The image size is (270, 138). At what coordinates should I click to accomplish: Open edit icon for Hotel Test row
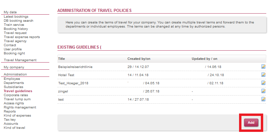tap(263, 75)
